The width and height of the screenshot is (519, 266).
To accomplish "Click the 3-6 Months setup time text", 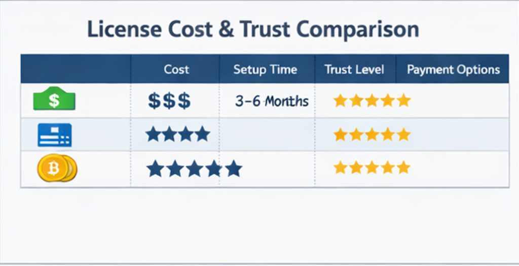I will pos(272,101).
